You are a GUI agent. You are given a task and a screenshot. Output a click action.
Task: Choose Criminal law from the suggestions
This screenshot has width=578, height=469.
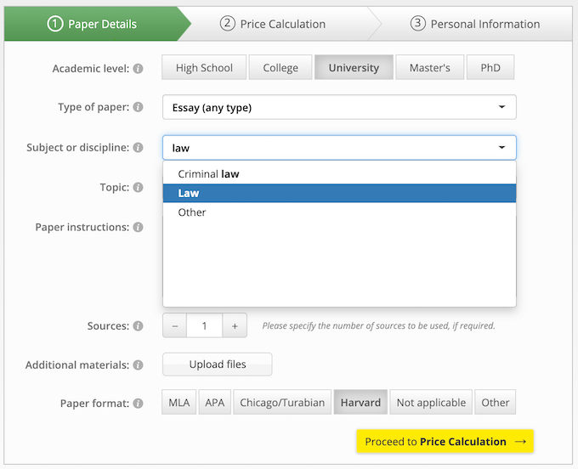[x=208, y=174]
